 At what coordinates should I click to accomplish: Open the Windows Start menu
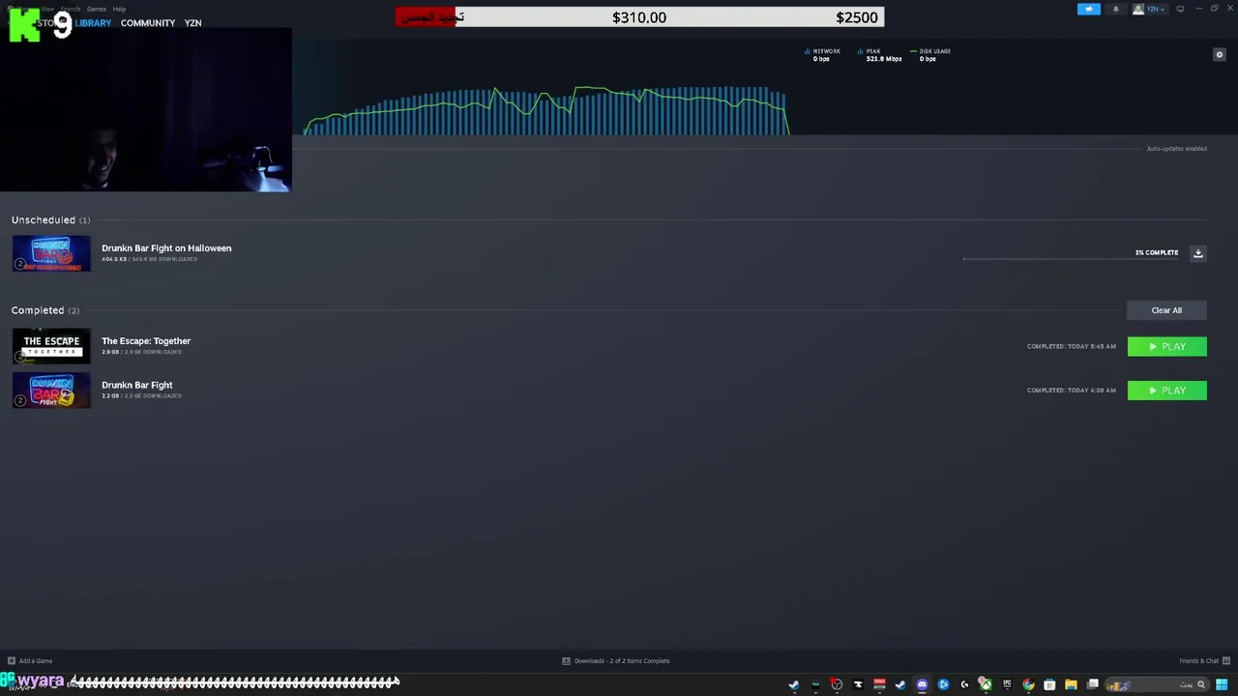(x=1222, y=684)
